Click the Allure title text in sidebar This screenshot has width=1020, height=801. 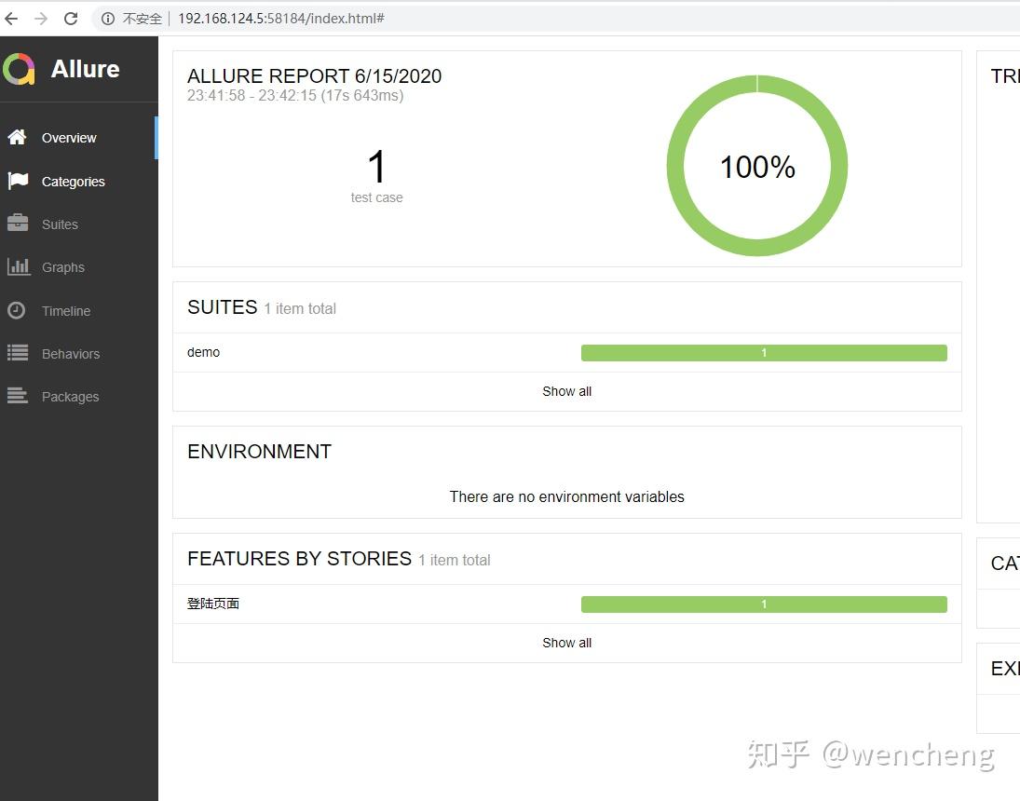click(85, 69)
